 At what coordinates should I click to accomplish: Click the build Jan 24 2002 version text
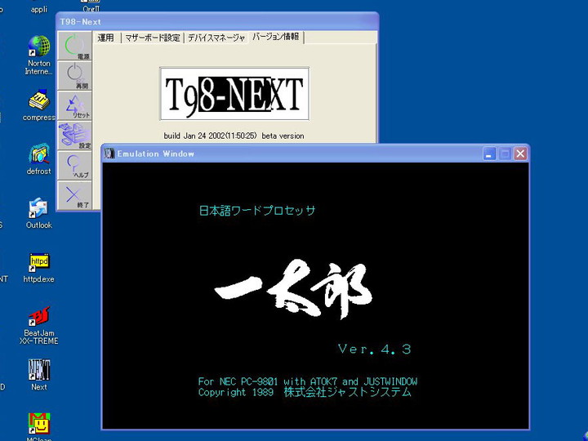tap(234, 136)
